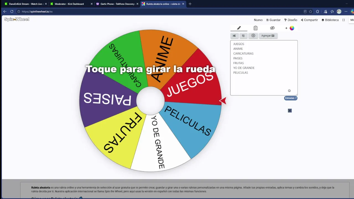Viewport: 354px width, 199px height.
Task: Open browser settings and more menu
Action: click(346, 12)
